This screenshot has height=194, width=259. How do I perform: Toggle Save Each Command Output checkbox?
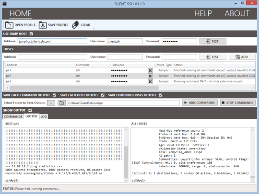tap(54, 95)
